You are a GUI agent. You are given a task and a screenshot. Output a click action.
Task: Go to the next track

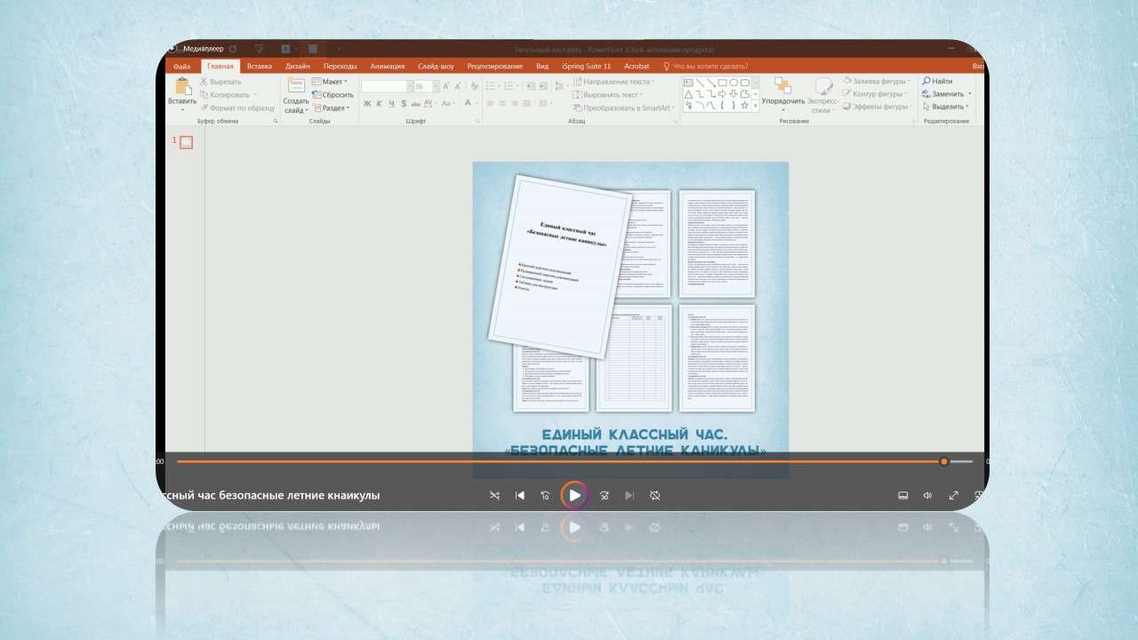point(629,495)
